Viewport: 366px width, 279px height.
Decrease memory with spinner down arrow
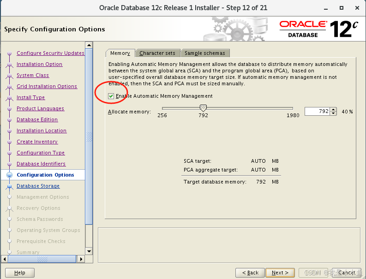[x=334, y=113]
